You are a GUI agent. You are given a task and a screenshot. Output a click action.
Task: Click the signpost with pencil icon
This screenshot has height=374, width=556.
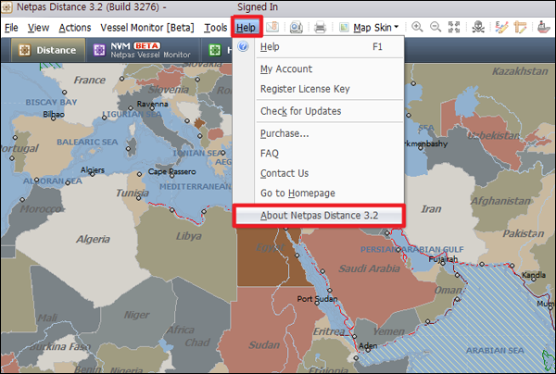pyautogui.click(x=520, y=27)
